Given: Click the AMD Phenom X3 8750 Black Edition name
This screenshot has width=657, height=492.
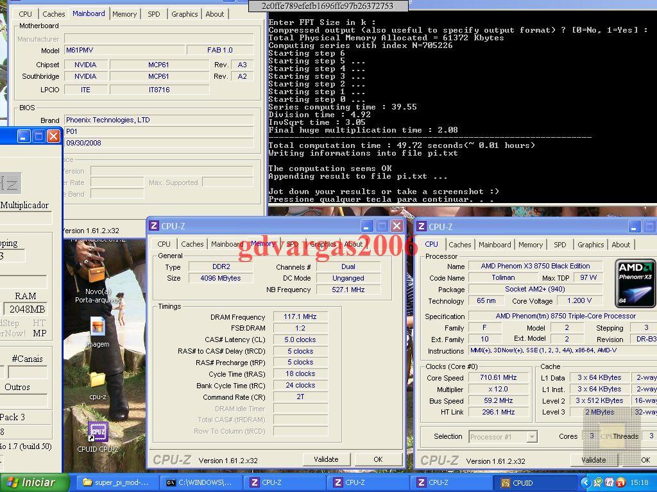Looking at the screenshot, I should click(535, 266).
